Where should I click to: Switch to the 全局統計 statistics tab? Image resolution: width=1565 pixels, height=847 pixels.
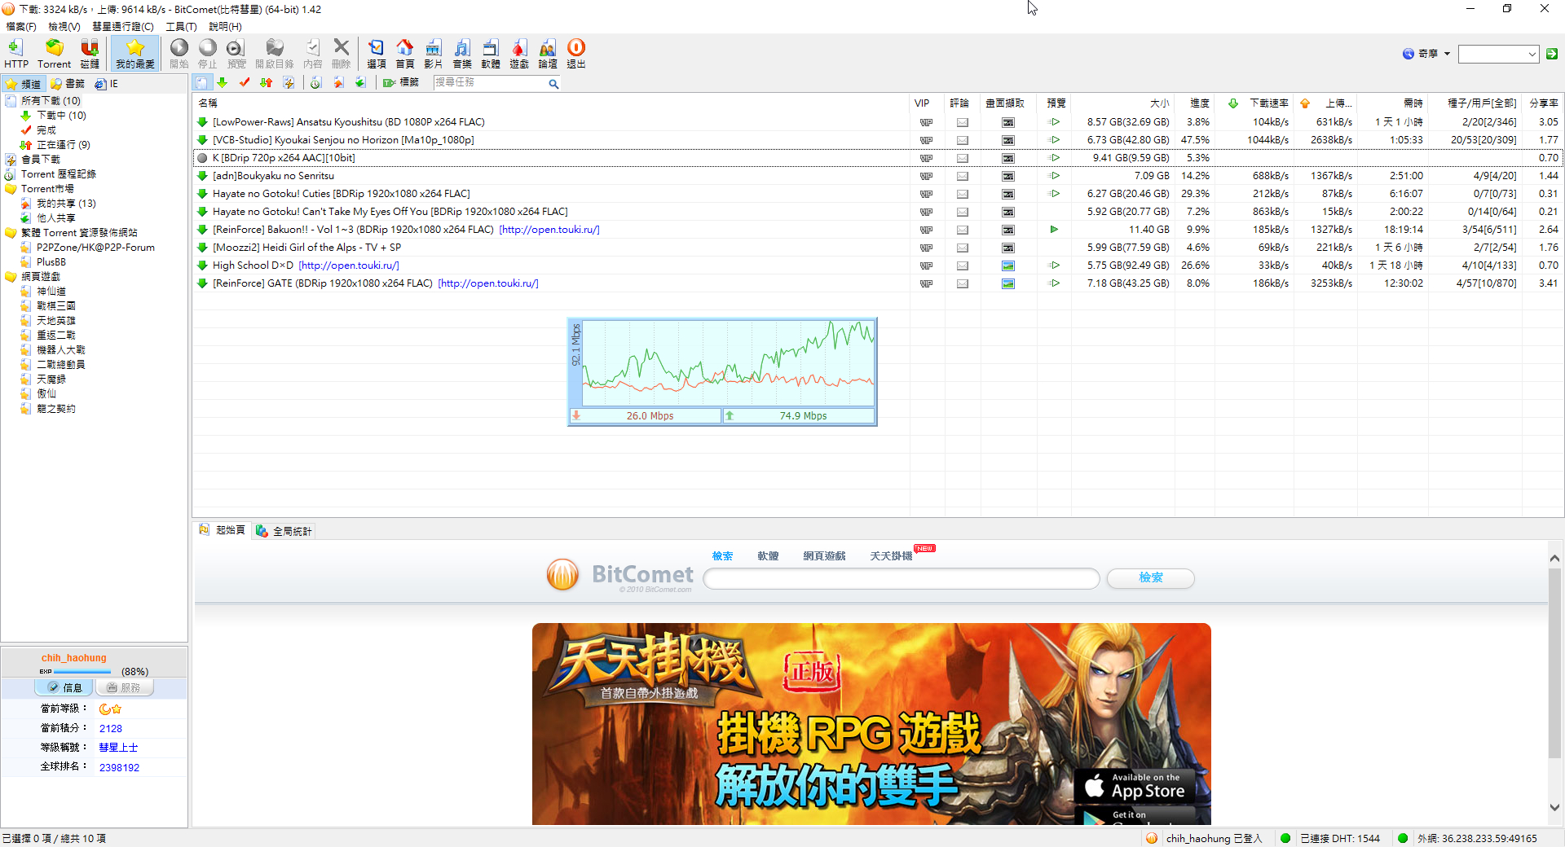coord(284,531)
